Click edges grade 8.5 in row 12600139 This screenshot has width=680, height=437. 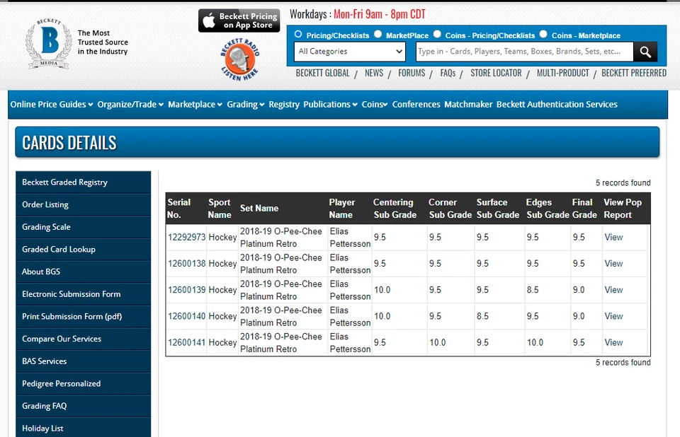point(533,290)
